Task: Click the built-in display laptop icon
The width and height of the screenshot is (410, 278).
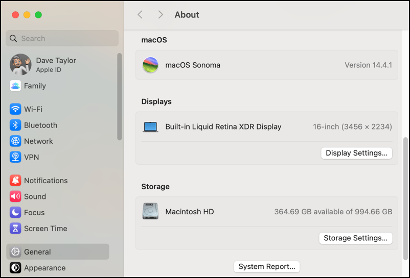Action: click(x=150, y=127)
